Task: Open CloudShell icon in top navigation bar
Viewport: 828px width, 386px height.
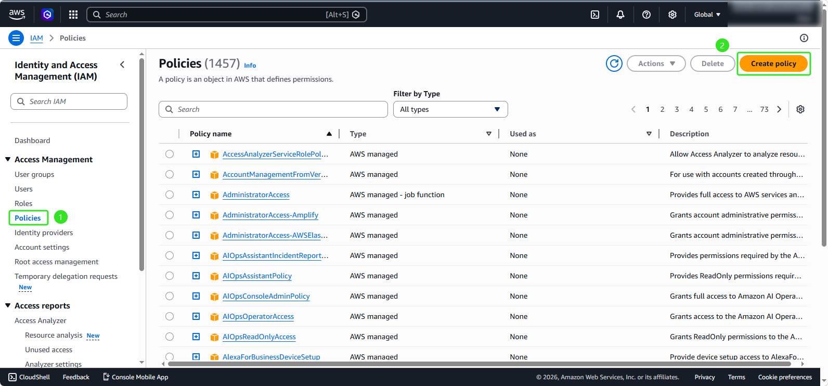Action: coord(595,15)
